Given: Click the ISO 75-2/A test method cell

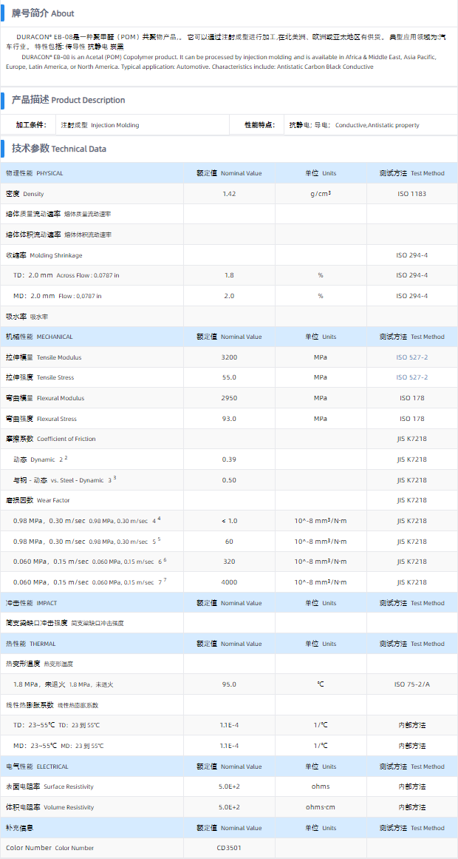Looking at the screenshot, I should pos(411,684).
